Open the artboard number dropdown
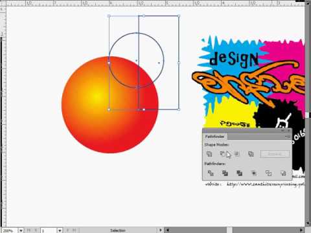Screen dimensions: 311x233 [x=60, y=230]
